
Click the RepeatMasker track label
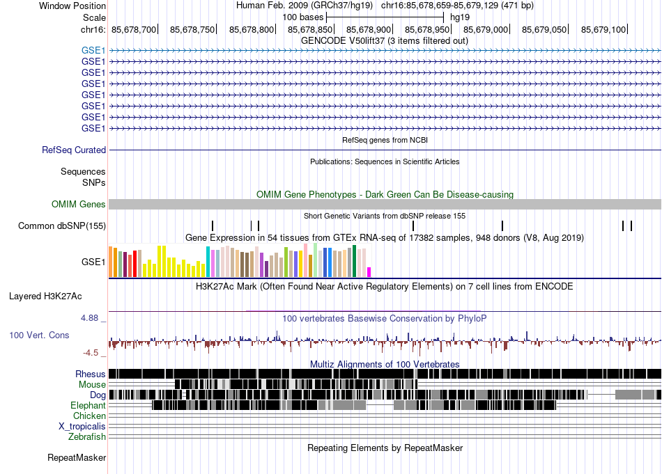pyautogui.click(x=77, y=458)
